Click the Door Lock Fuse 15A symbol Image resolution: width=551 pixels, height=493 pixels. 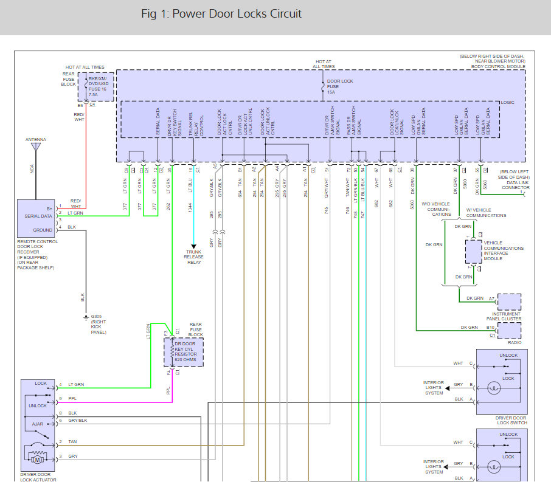322,86
